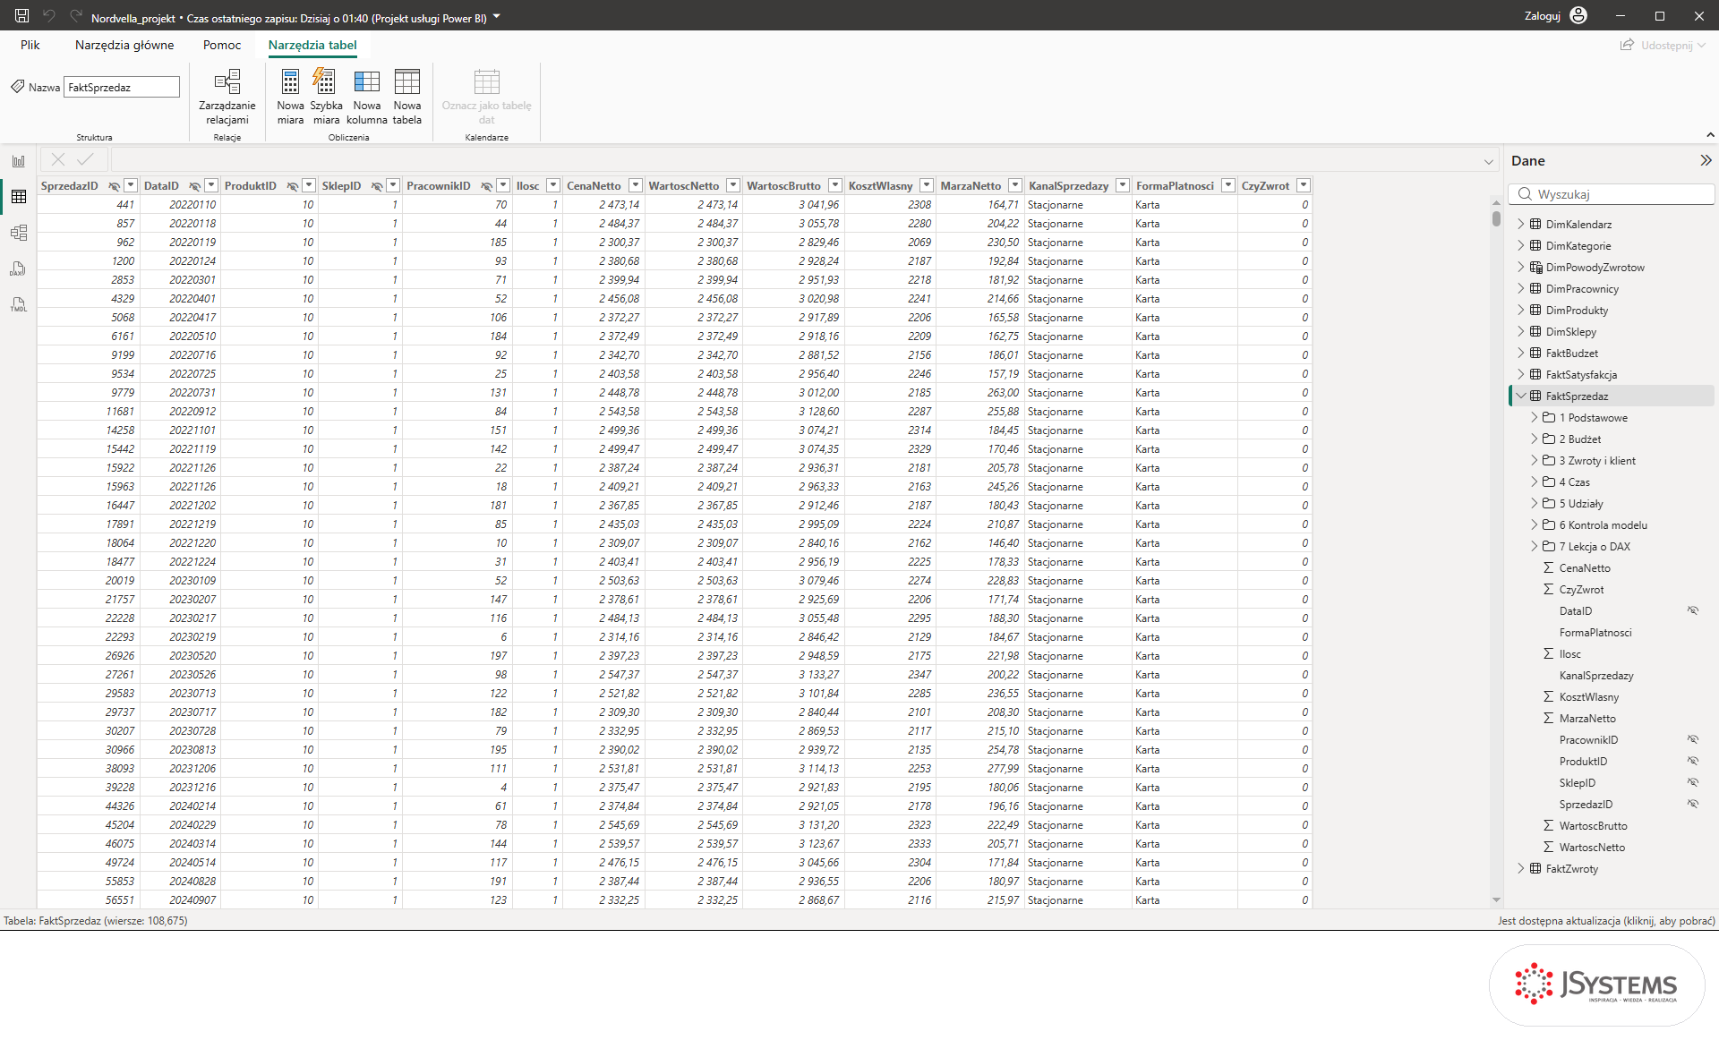1719x1040 pixels.
Task: Click the update available notification link
Action: [1606, 920]
